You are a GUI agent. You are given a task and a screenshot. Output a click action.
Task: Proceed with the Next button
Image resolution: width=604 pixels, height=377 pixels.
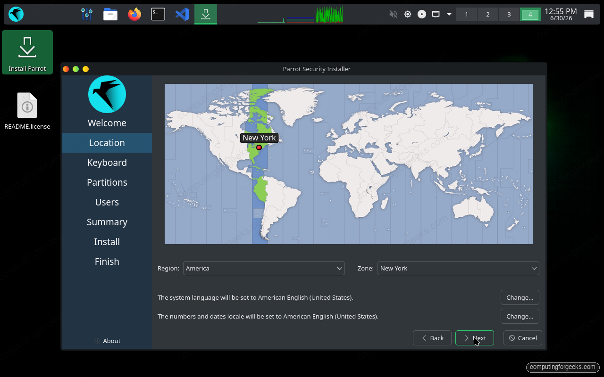[475, 338]
